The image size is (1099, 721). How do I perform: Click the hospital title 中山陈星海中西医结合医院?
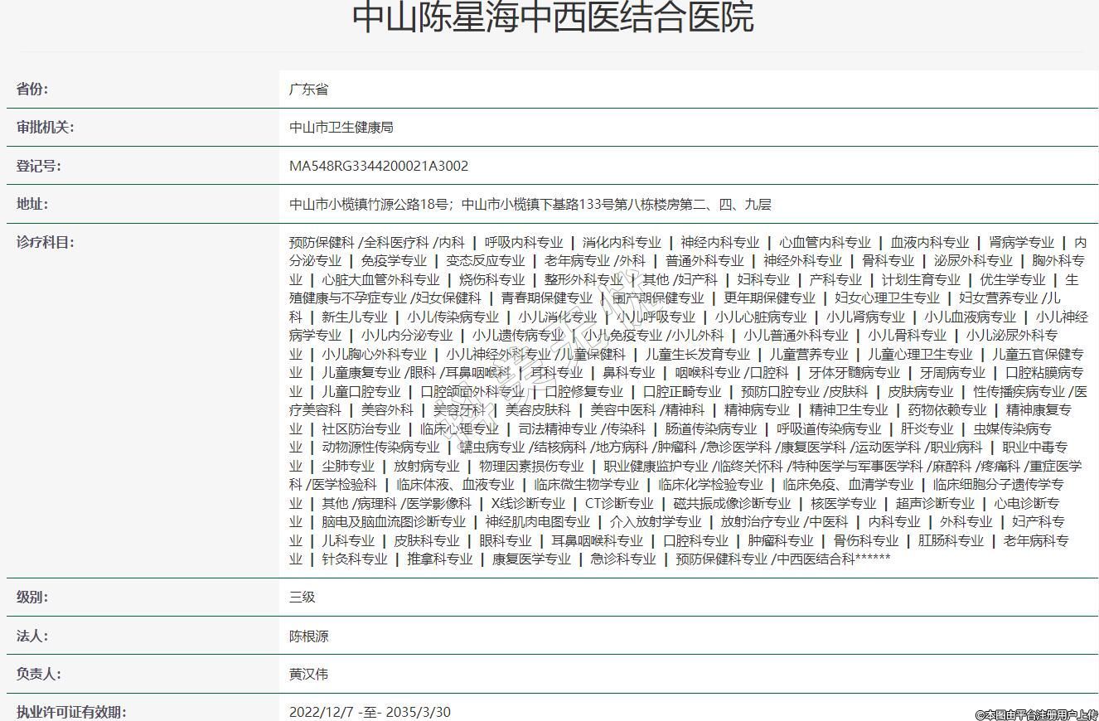(553, 17)
